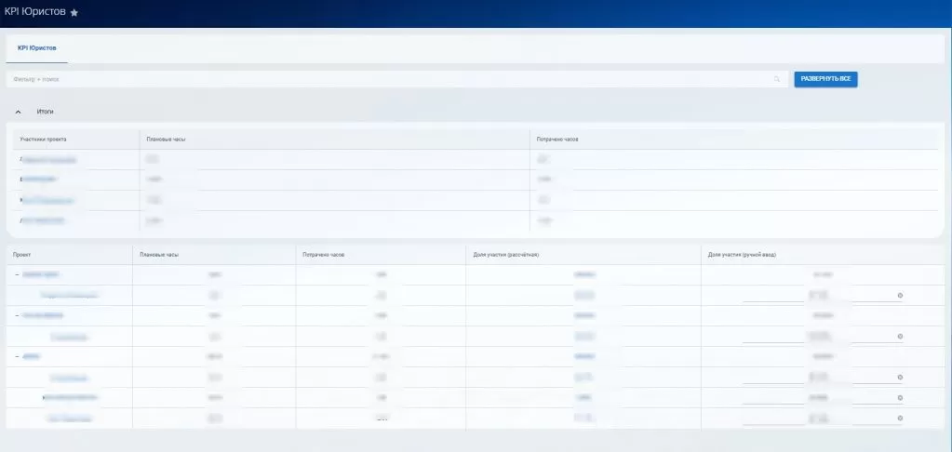Click clear icon in second manual share row
Image resolution: width=952 pixels, height=452 pixels.
[900, 337]
